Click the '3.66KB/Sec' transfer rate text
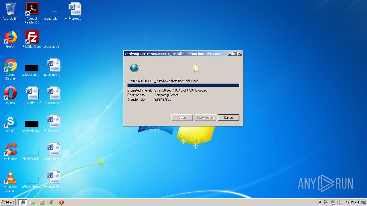Screen dimensions: 367x206 point(163,100)
